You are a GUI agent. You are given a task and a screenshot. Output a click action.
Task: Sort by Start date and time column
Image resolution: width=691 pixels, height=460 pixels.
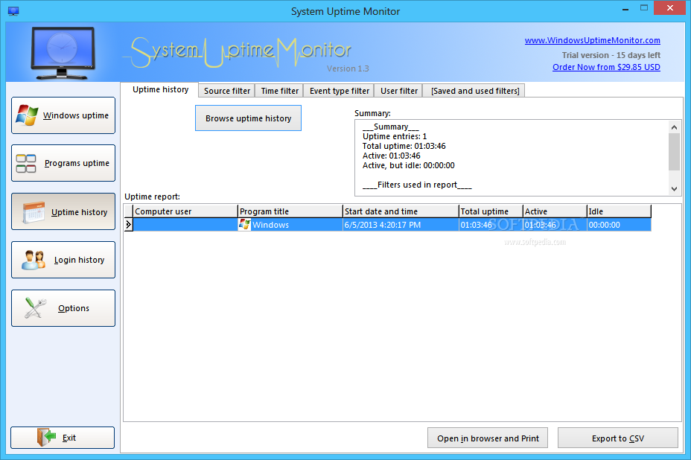(x=401, y=211)
